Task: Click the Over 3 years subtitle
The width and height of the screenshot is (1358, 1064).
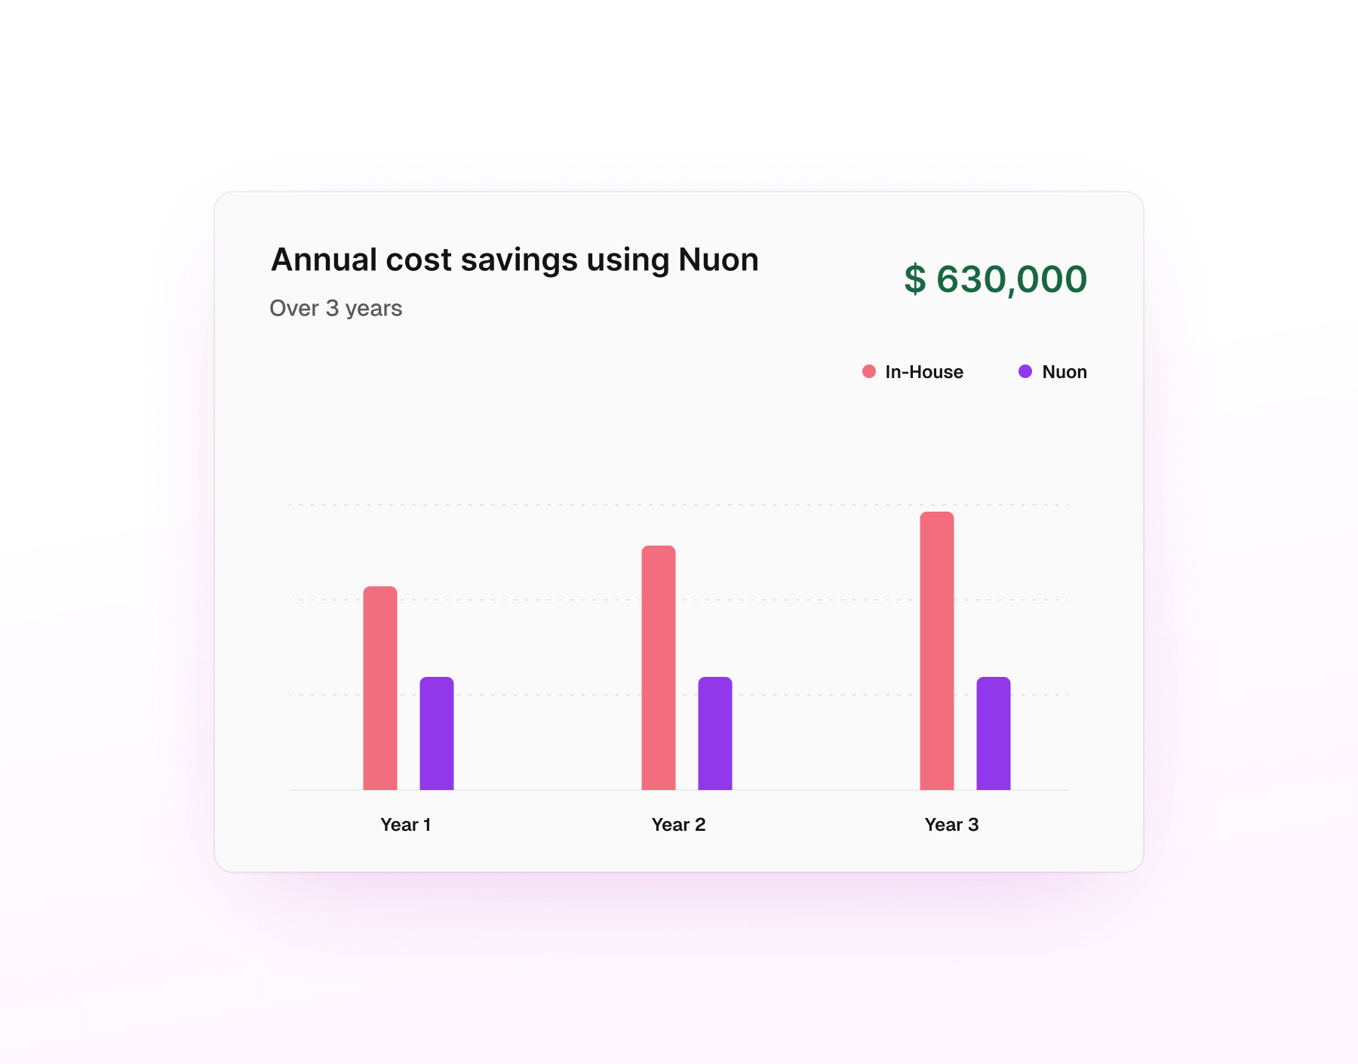Action: (336, 309)
